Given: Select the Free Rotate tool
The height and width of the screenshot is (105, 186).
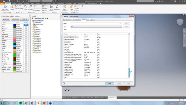Looking at the screenshot, I should (19, 8).
